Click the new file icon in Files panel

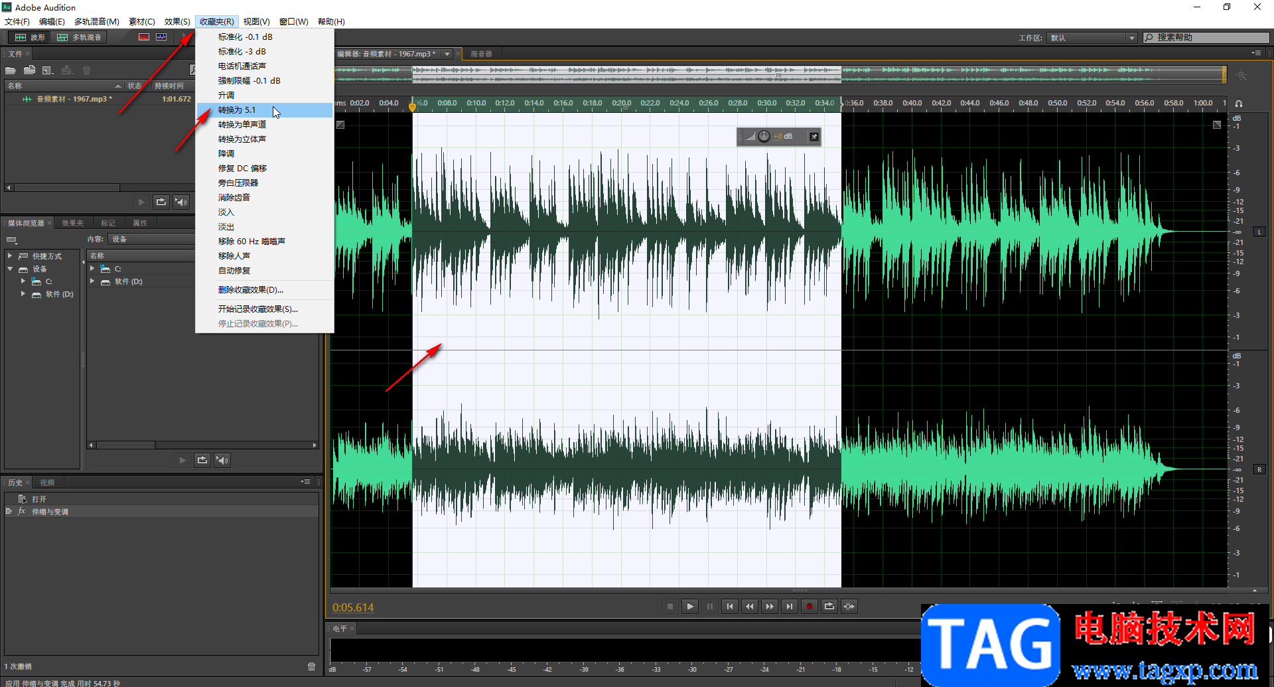pyautogui.click(x=48, y=70)
